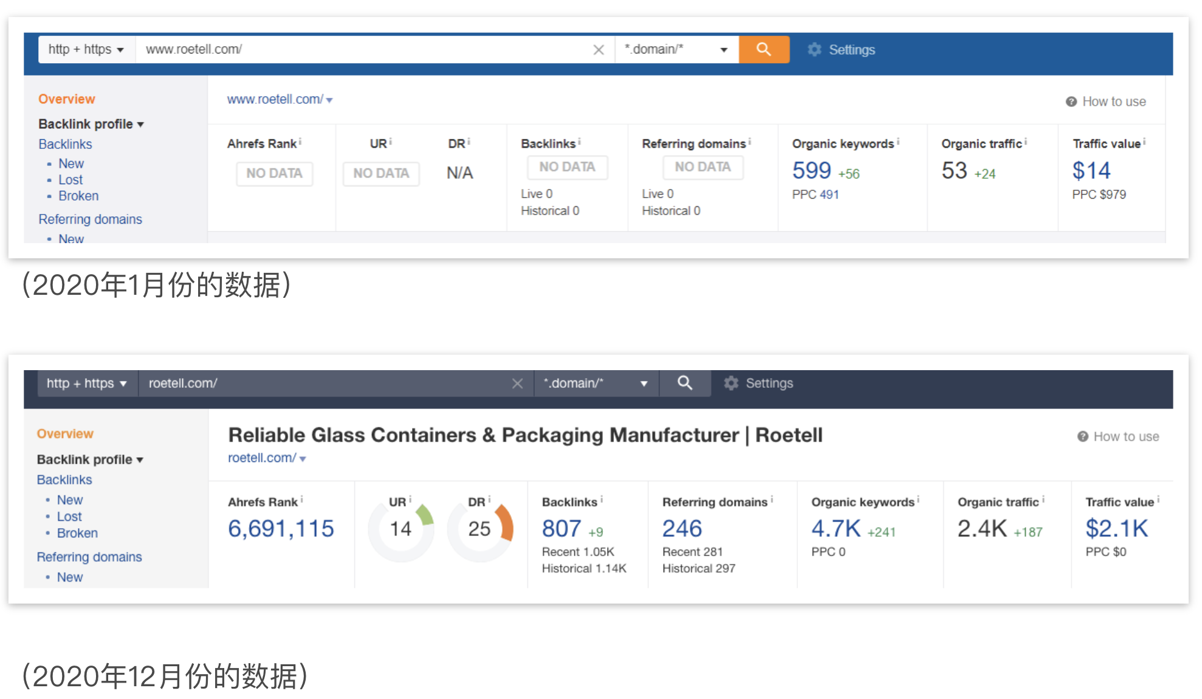Click the Reliable Glass Containers page title

(525, 435)
